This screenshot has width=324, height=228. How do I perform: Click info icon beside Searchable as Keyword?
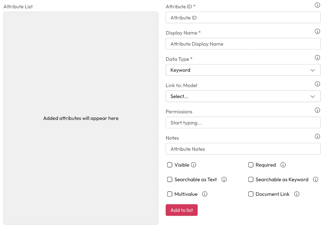pos(316,180)
